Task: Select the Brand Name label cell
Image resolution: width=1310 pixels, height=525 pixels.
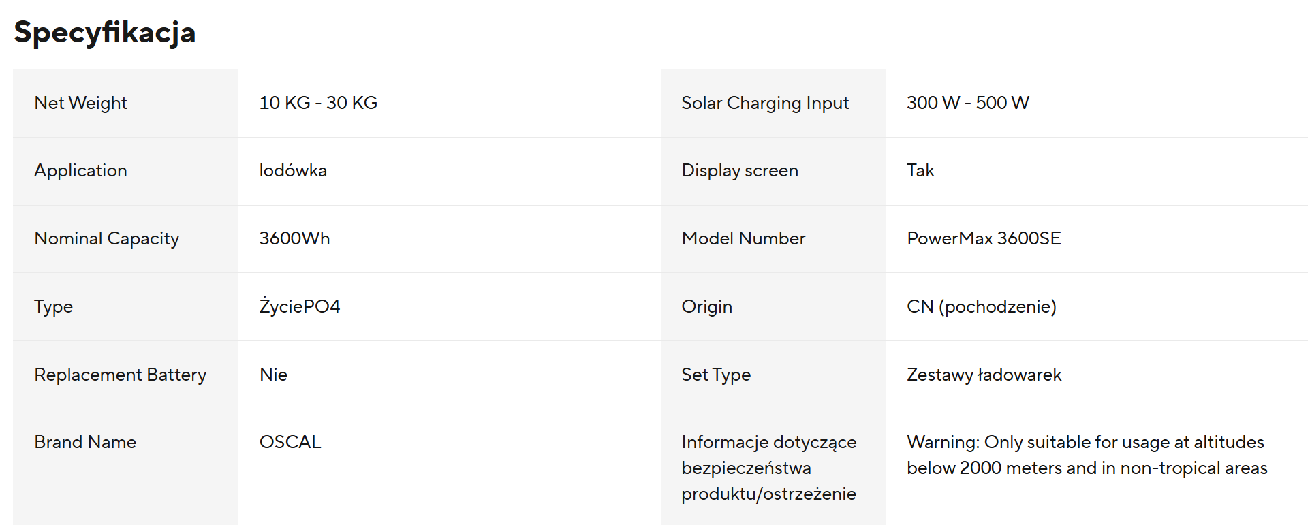Action: point(126,466)
